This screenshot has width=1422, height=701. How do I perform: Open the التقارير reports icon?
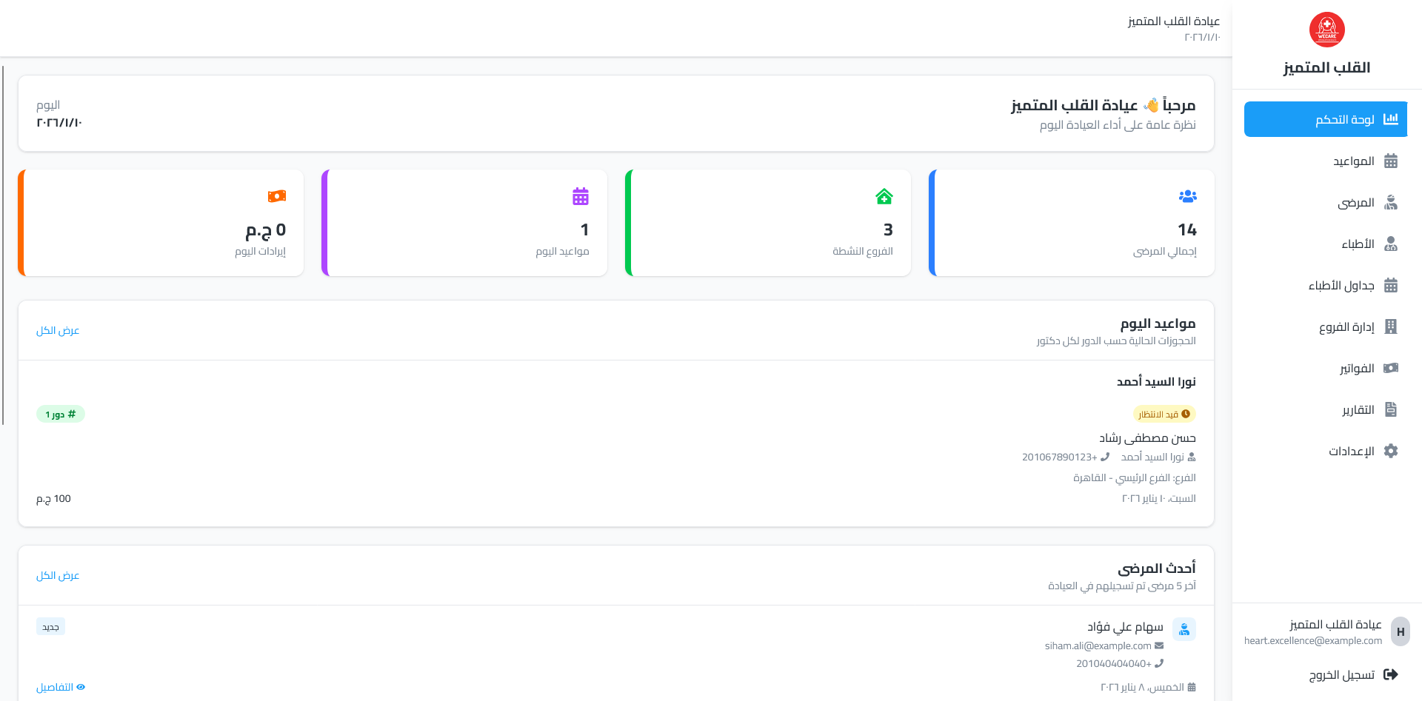[x=1391, y=409]
